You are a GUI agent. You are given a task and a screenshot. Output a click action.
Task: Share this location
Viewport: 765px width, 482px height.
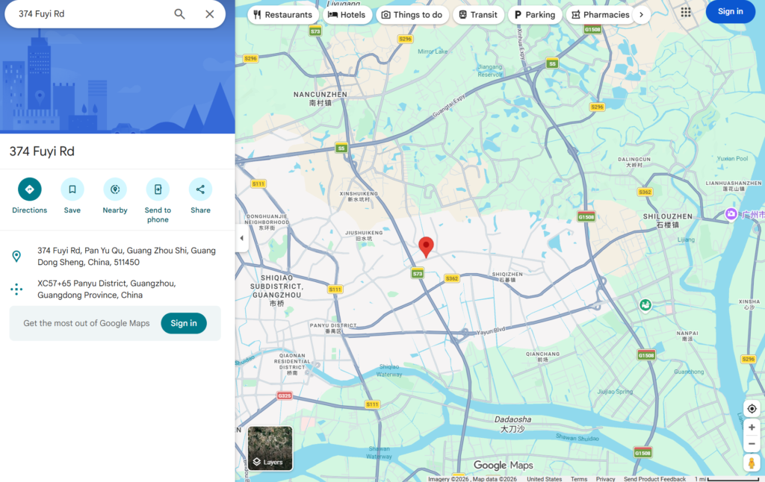(200, 190)
